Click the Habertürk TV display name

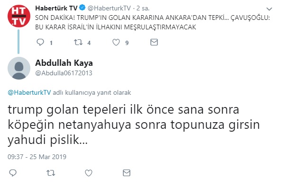[56, 8]
